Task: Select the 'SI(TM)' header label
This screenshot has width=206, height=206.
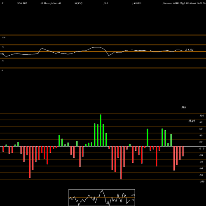Action: (78, 3)
